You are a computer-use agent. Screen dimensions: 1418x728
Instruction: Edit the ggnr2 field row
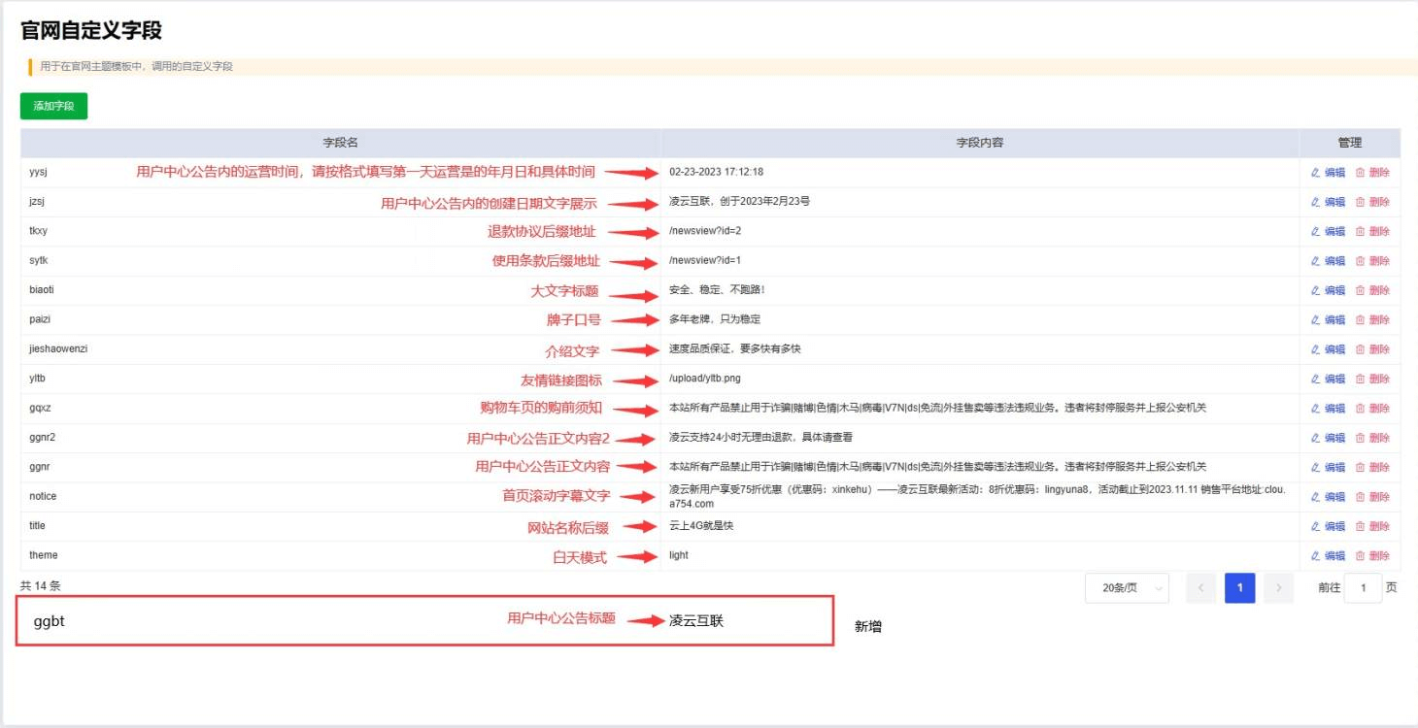[1328, 438]
